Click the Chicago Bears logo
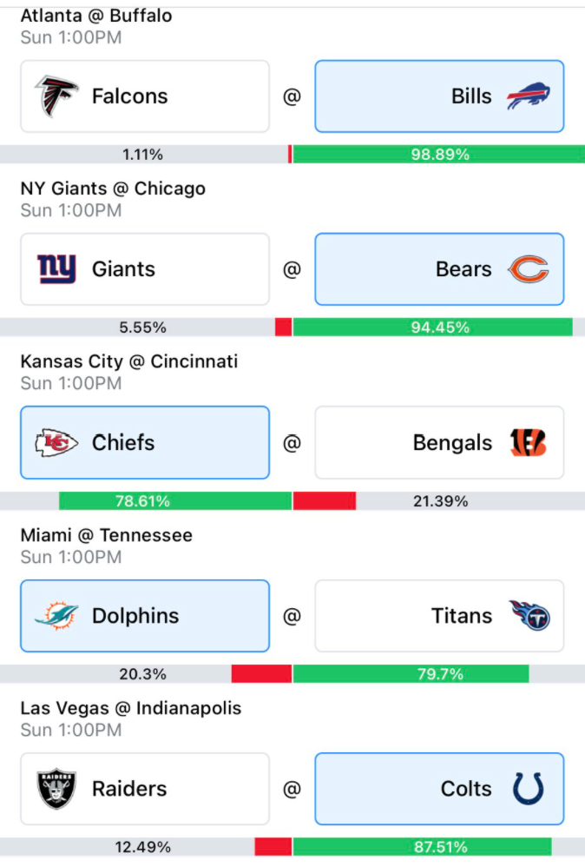 [x=528, y=269]
